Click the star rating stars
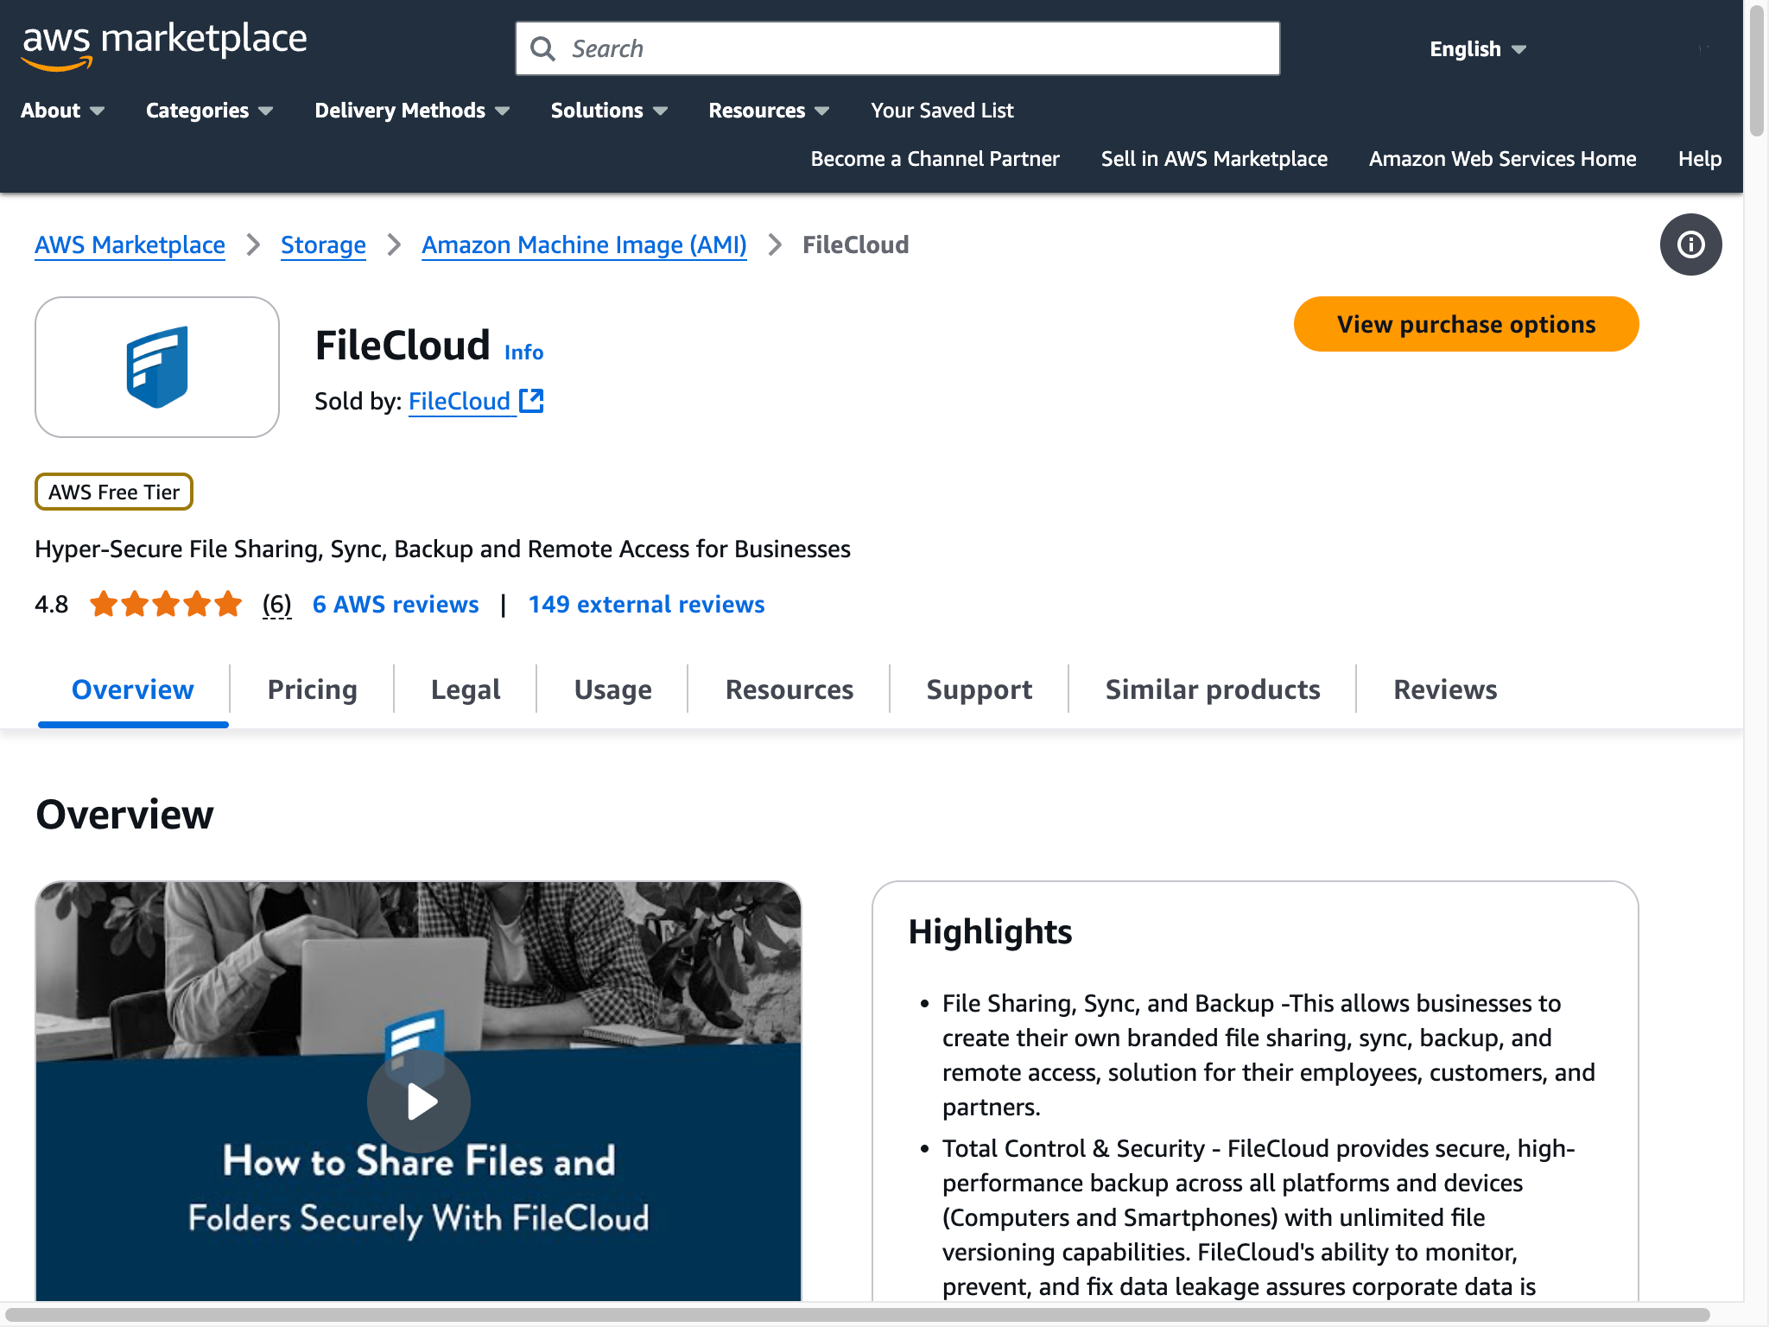The width and height of the screenshot is (1769, 1327). [164, 604]
